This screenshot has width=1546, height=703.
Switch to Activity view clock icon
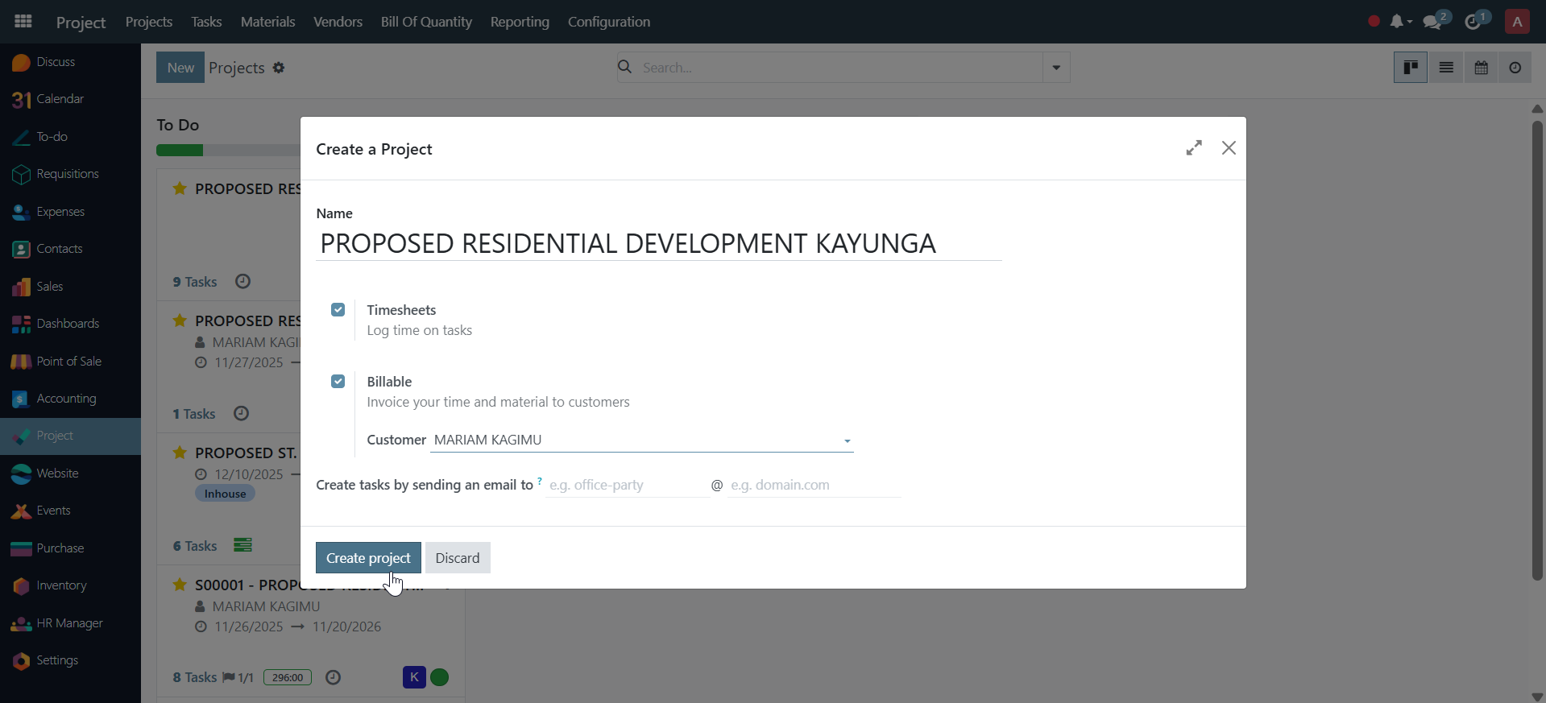[1515, 68]
